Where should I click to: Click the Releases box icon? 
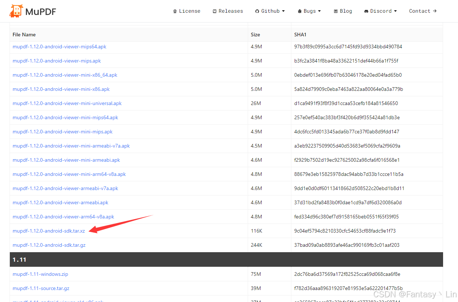click(x=215, y=11)
